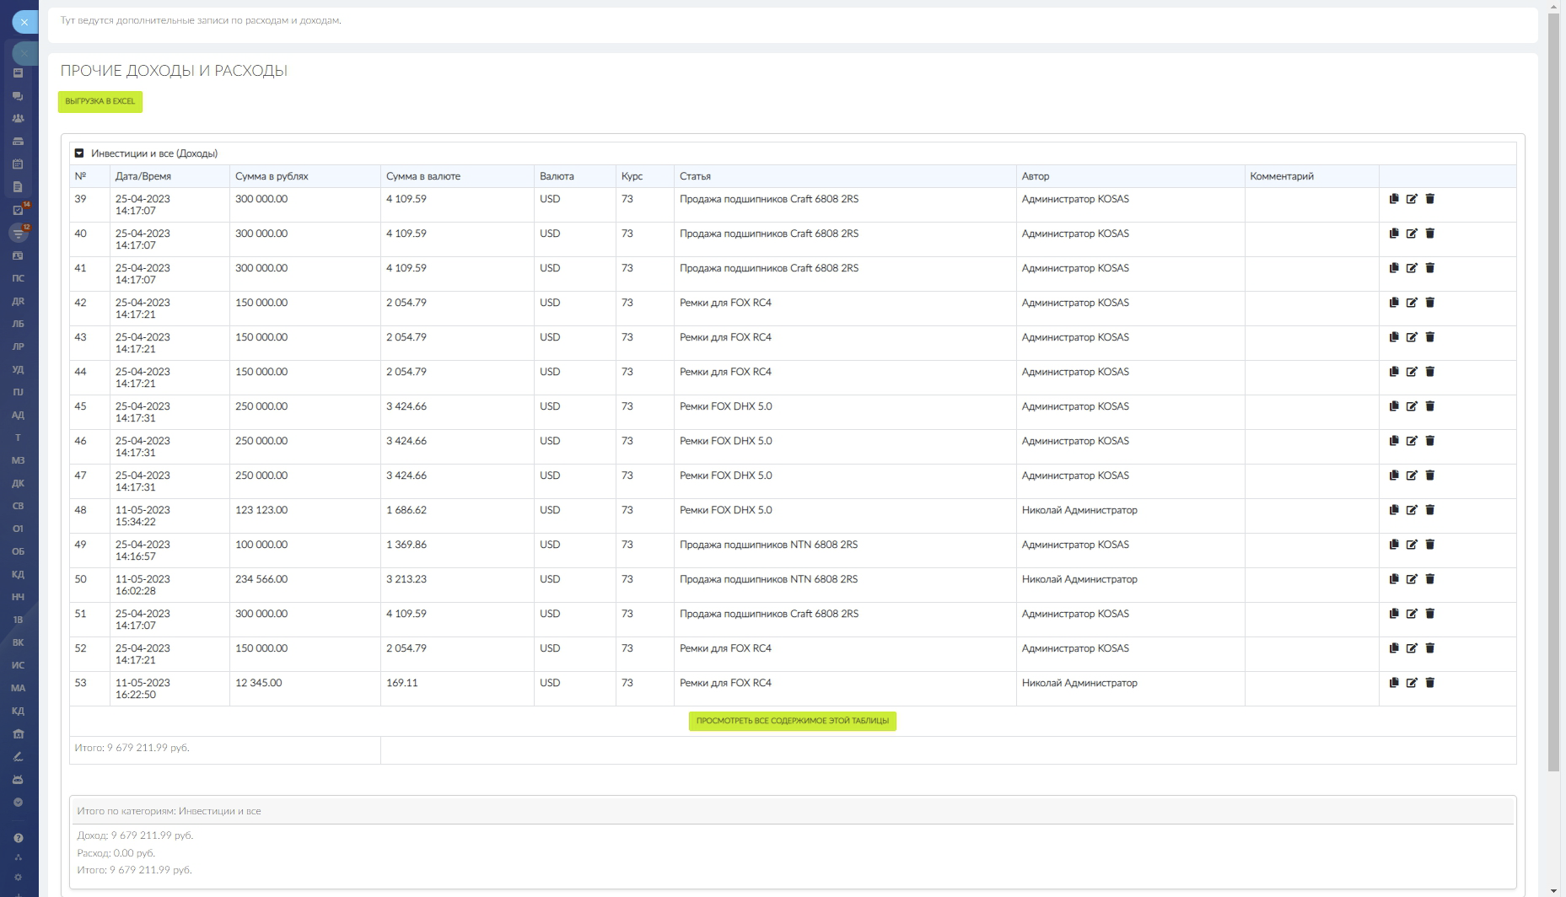
Task: Click the Выгрузка в Excel button
Action: (100, 101)
